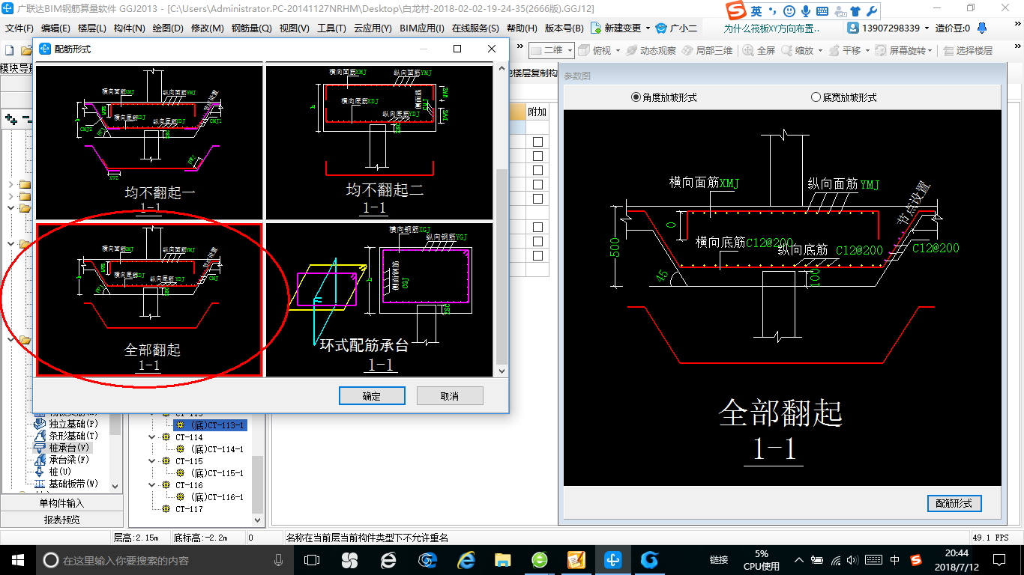The height and width of the screenshot is (575, 1024).
Task: Click 确定 button in 配筋形式 dialog
Action: tap(372, 396)
